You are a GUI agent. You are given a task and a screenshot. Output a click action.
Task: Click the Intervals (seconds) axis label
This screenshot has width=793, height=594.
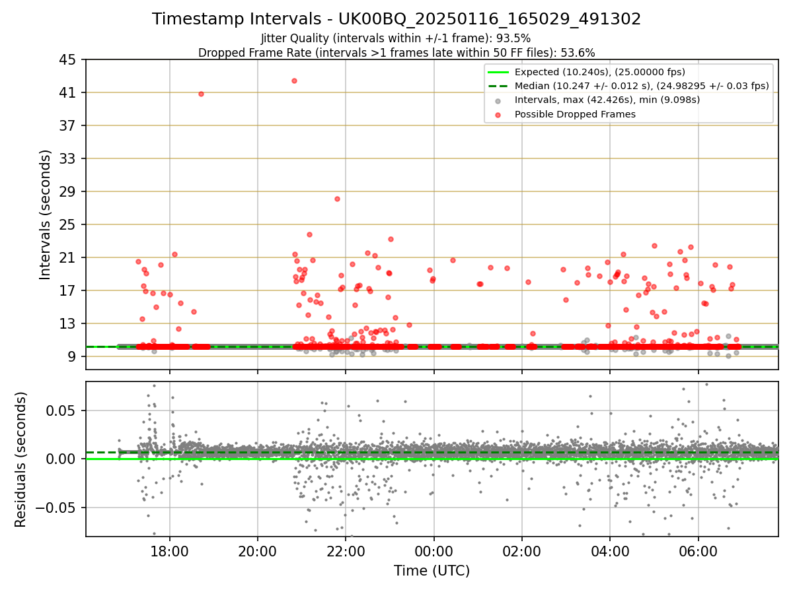coord(45,214)
